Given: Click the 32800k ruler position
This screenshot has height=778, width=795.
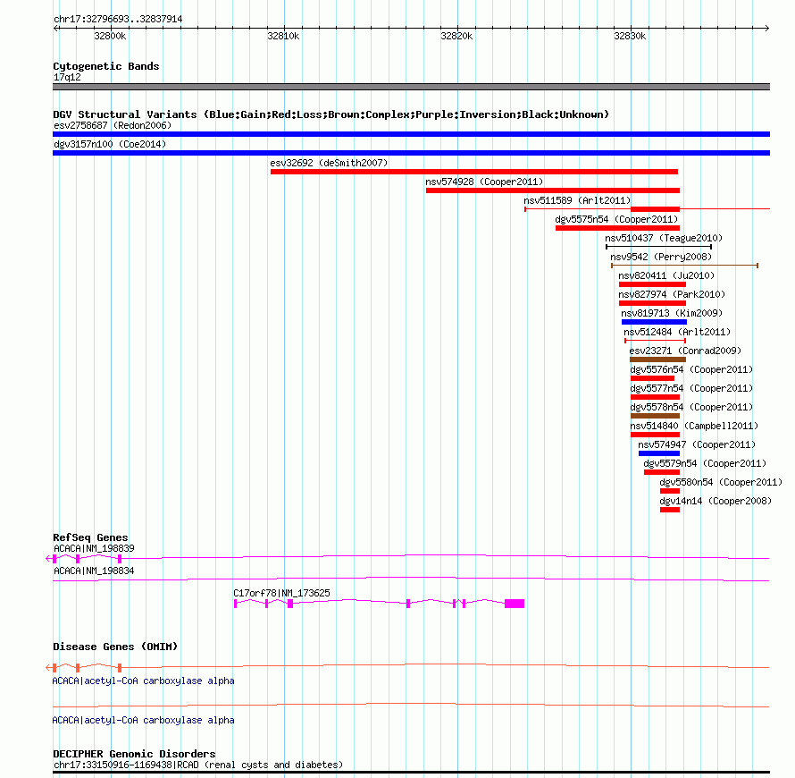Looking at the screenshot, I should [x=111, y=36].
